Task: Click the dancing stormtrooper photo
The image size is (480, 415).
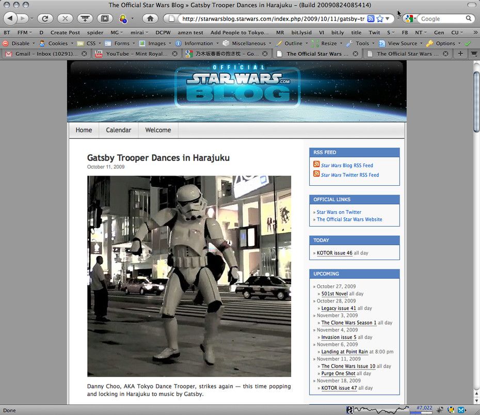Action: pos(189,276)
